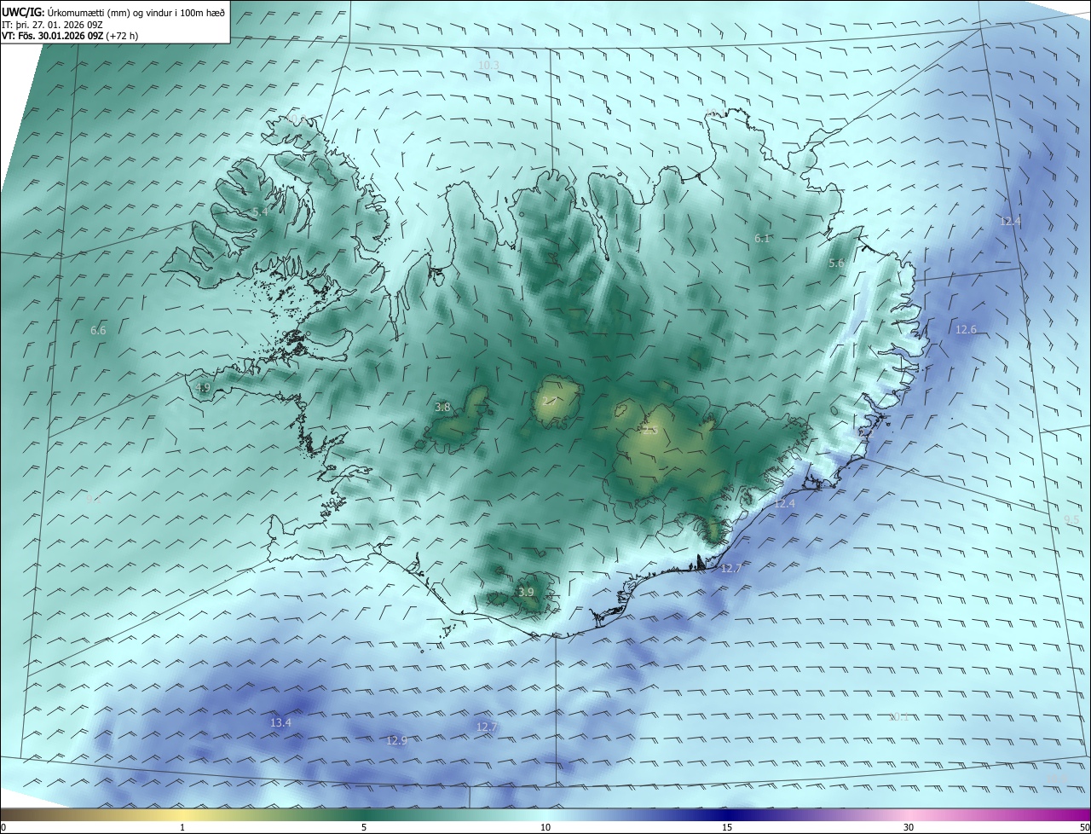Click the colour scale tick label 1
This screenshot has width=1091, height=834.
click(x=182, y=827)
